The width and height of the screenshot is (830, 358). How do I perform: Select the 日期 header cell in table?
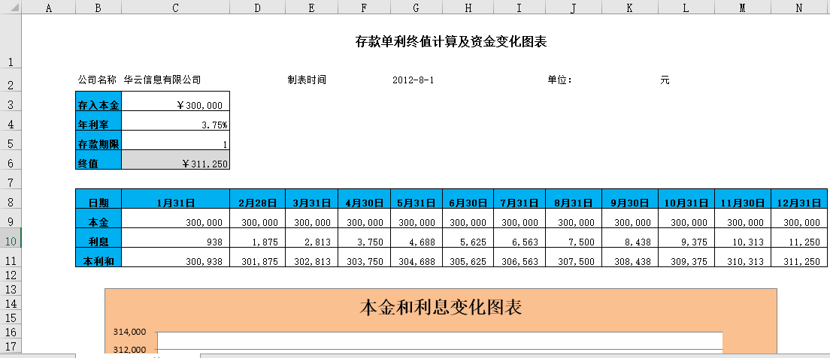(x=98, y=203)
